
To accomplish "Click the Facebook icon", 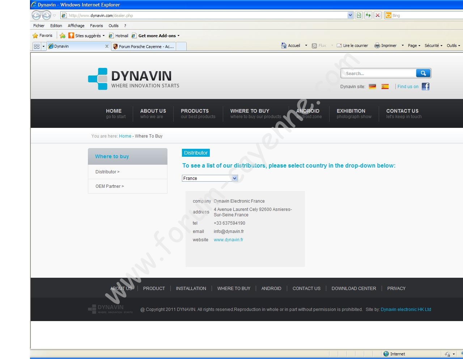I will [425, 86].
